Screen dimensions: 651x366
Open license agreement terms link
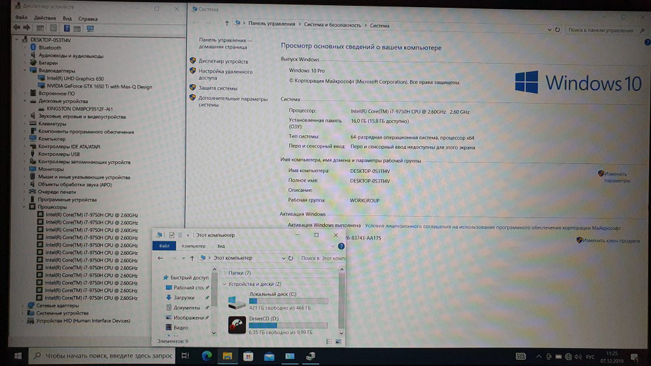492,227
